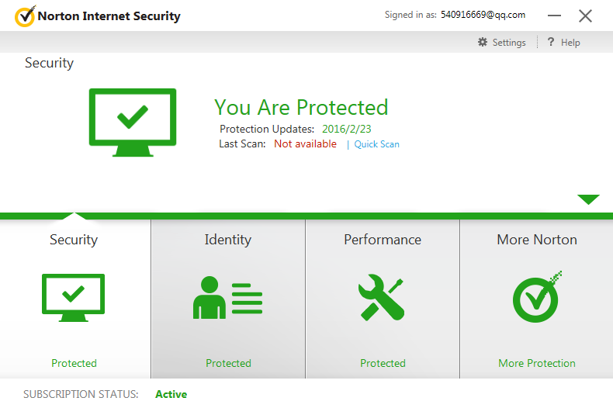The image size is (613, 408).
Task: Click the protection update date 2016/2/23
Action: (x=346, y=129)
